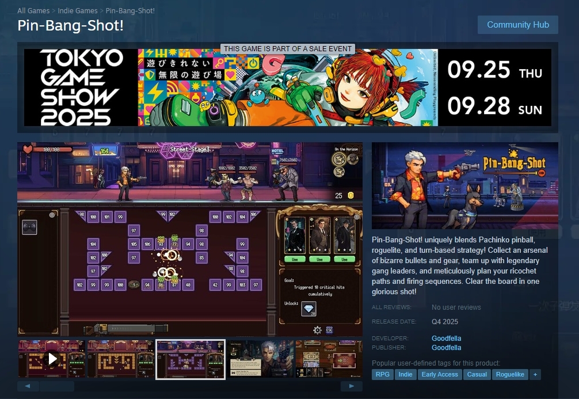Image resolution: width=579 pixels, height=399 pixels.
Task: Play the trailer video thumbnail
Action: pyautogui.click(x=52, y=359)
